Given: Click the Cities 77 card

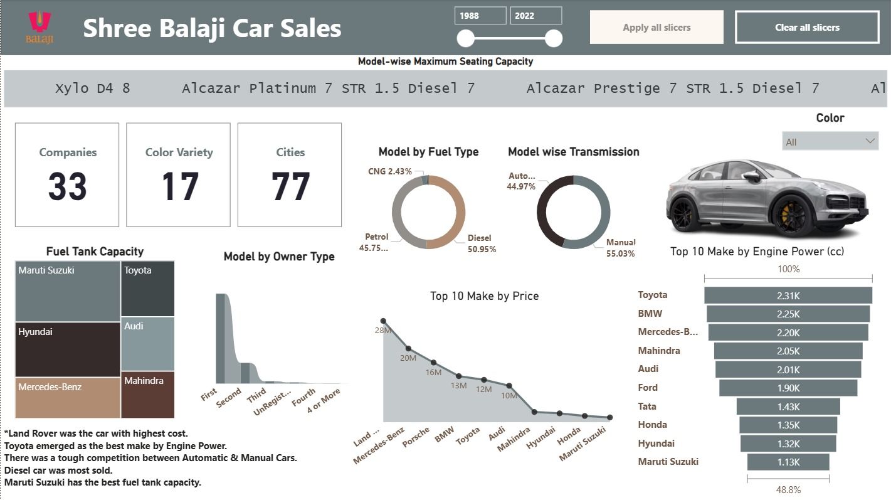Looking at the screenshot, I should coord(290,174).
